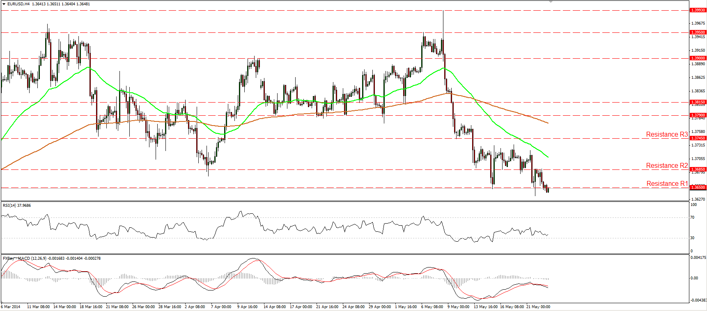
Task: Select the MACD (12,26,9) indicator label
Action: tap(52, 258)
